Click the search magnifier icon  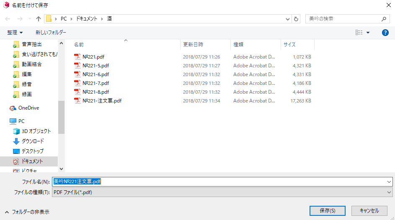[384, 19]
